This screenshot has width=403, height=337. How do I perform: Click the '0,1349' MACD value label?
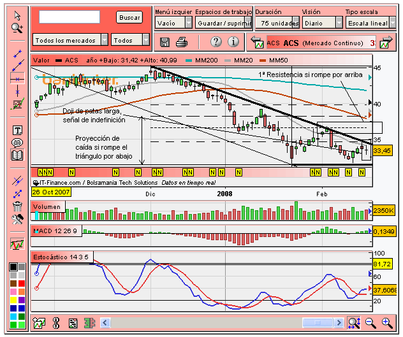pyautogui.click(x=384, y=231)
